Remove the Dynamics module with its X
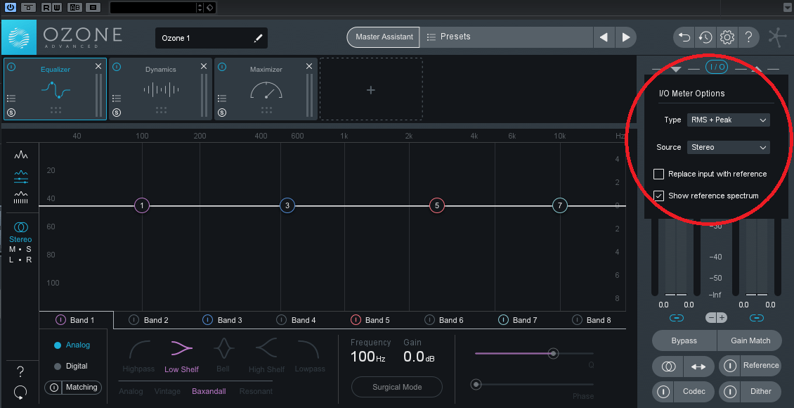This screenshot has width=794, height=408. point(204,66)
